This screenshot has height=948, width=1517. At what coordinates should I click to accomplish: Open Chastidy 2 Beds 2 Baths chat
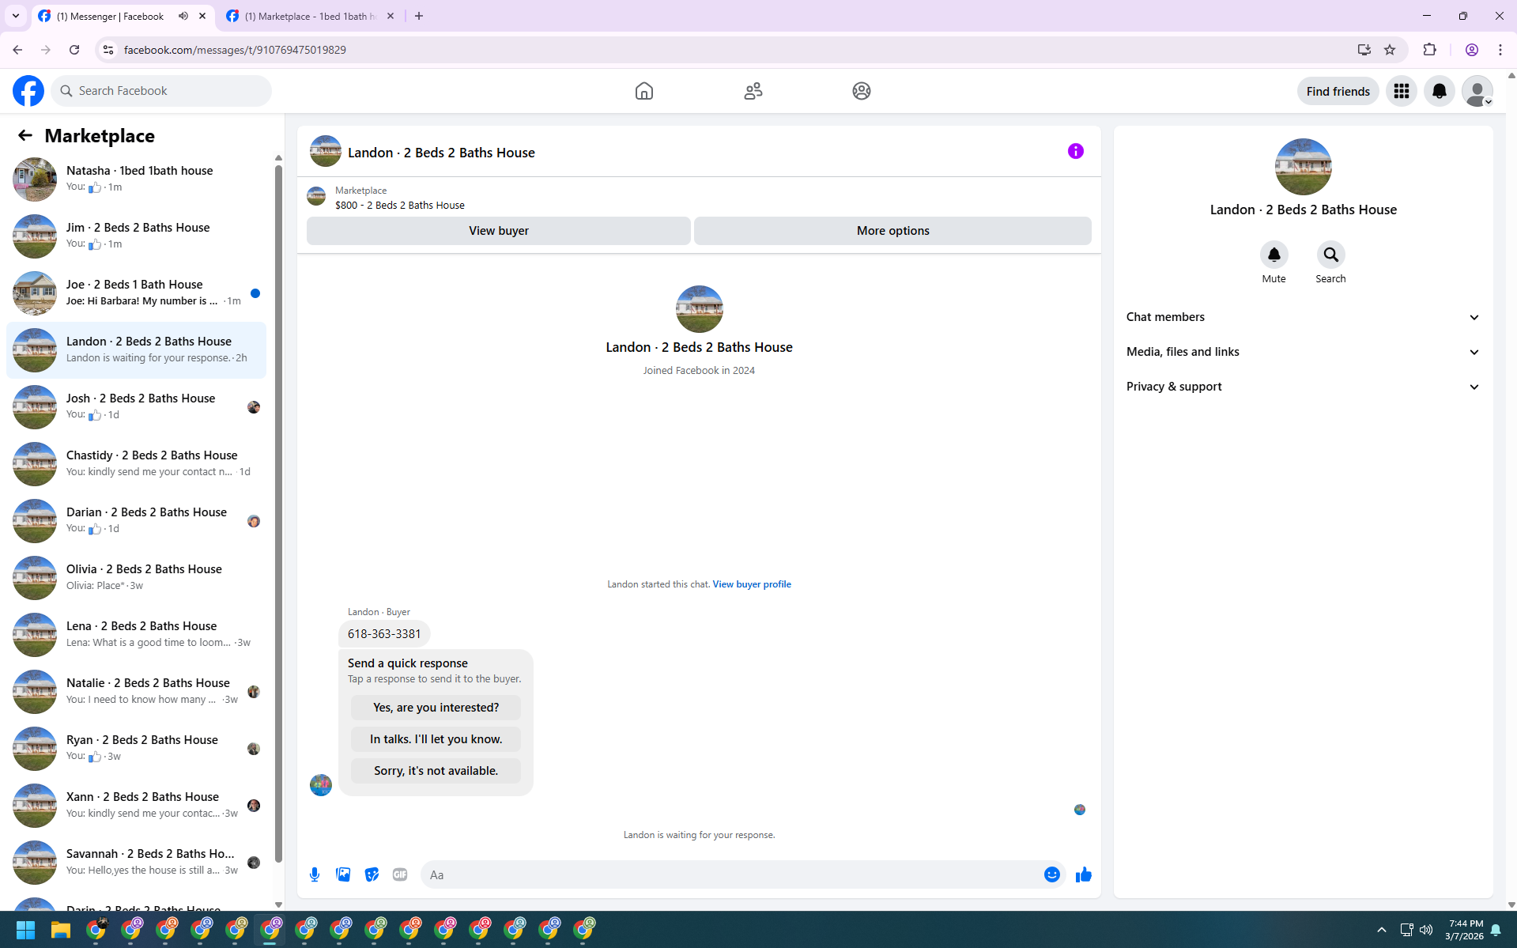pyautogui.click(x=136, y=463)
